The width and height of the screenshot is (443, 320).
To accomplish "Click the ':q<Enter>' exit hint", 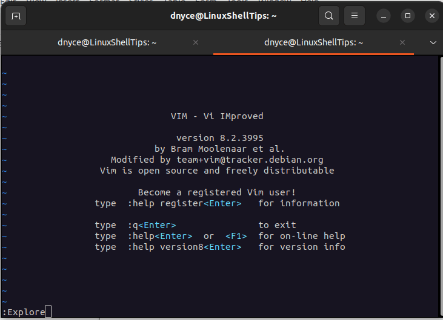I will pyautogui.click(x=152, y=225).
